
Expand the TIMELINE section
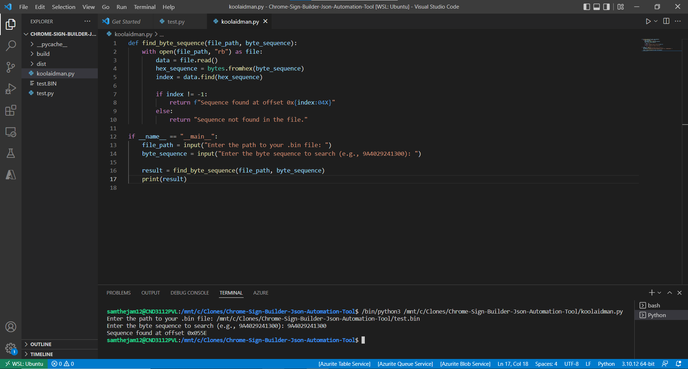(x=60, y=354)
